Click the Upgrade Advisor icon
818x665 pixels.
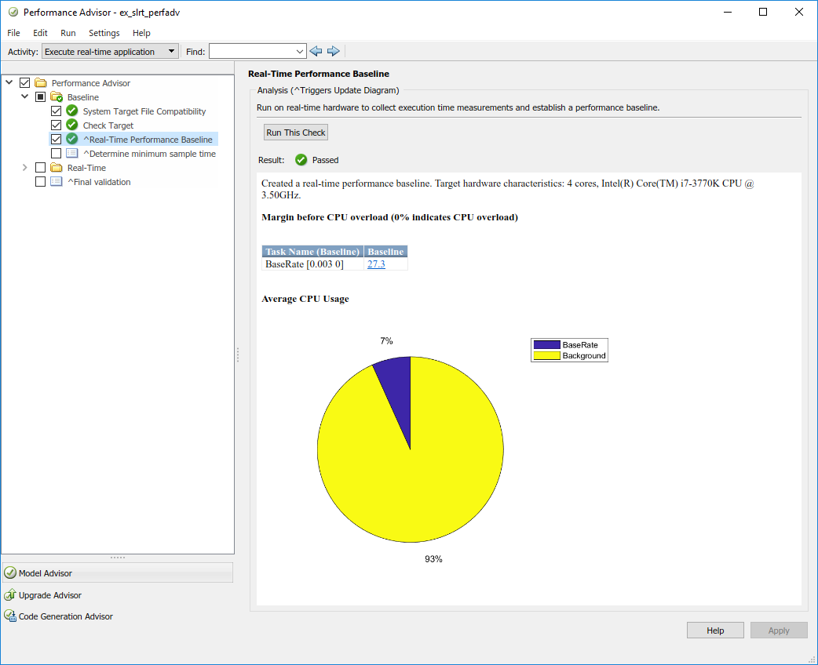coord(10,594)
